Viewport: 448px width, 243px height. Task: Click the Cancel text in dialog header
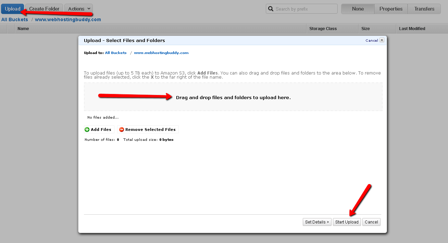coord(372,40)
